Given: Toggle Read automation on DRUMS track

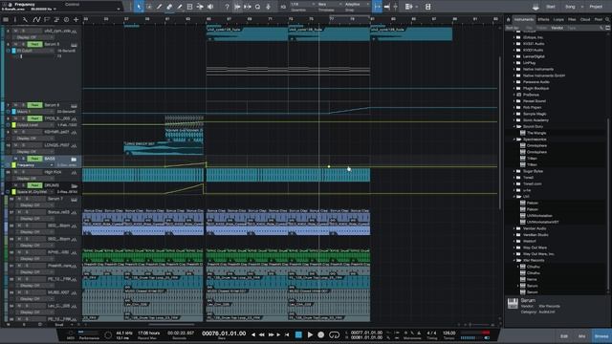Looking at the screenshot, I should [34, 185].
